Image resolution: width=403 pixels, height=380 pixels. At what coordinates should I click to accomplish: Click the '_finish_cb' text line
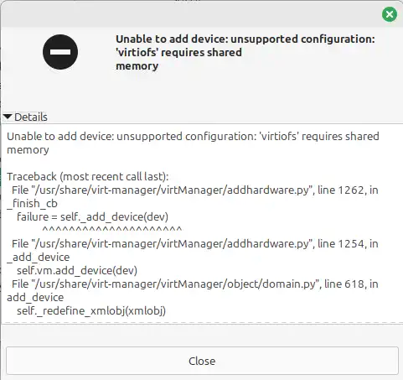click(32, 204)
